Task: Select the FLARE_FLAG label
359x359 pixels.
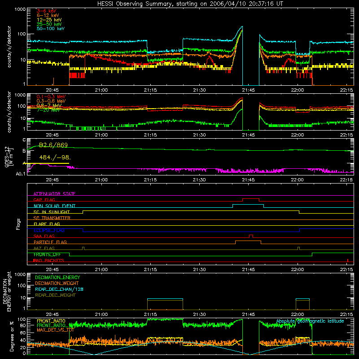Action: [x=47, y=224]
